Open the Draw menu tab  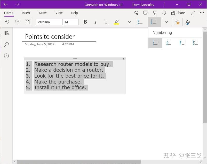coord(43,13)
